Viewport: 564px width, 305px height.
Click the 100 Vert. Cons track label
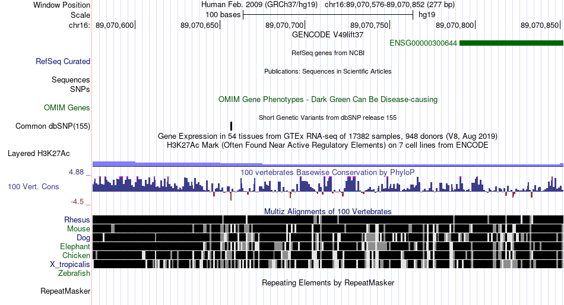tap(33, 187)
